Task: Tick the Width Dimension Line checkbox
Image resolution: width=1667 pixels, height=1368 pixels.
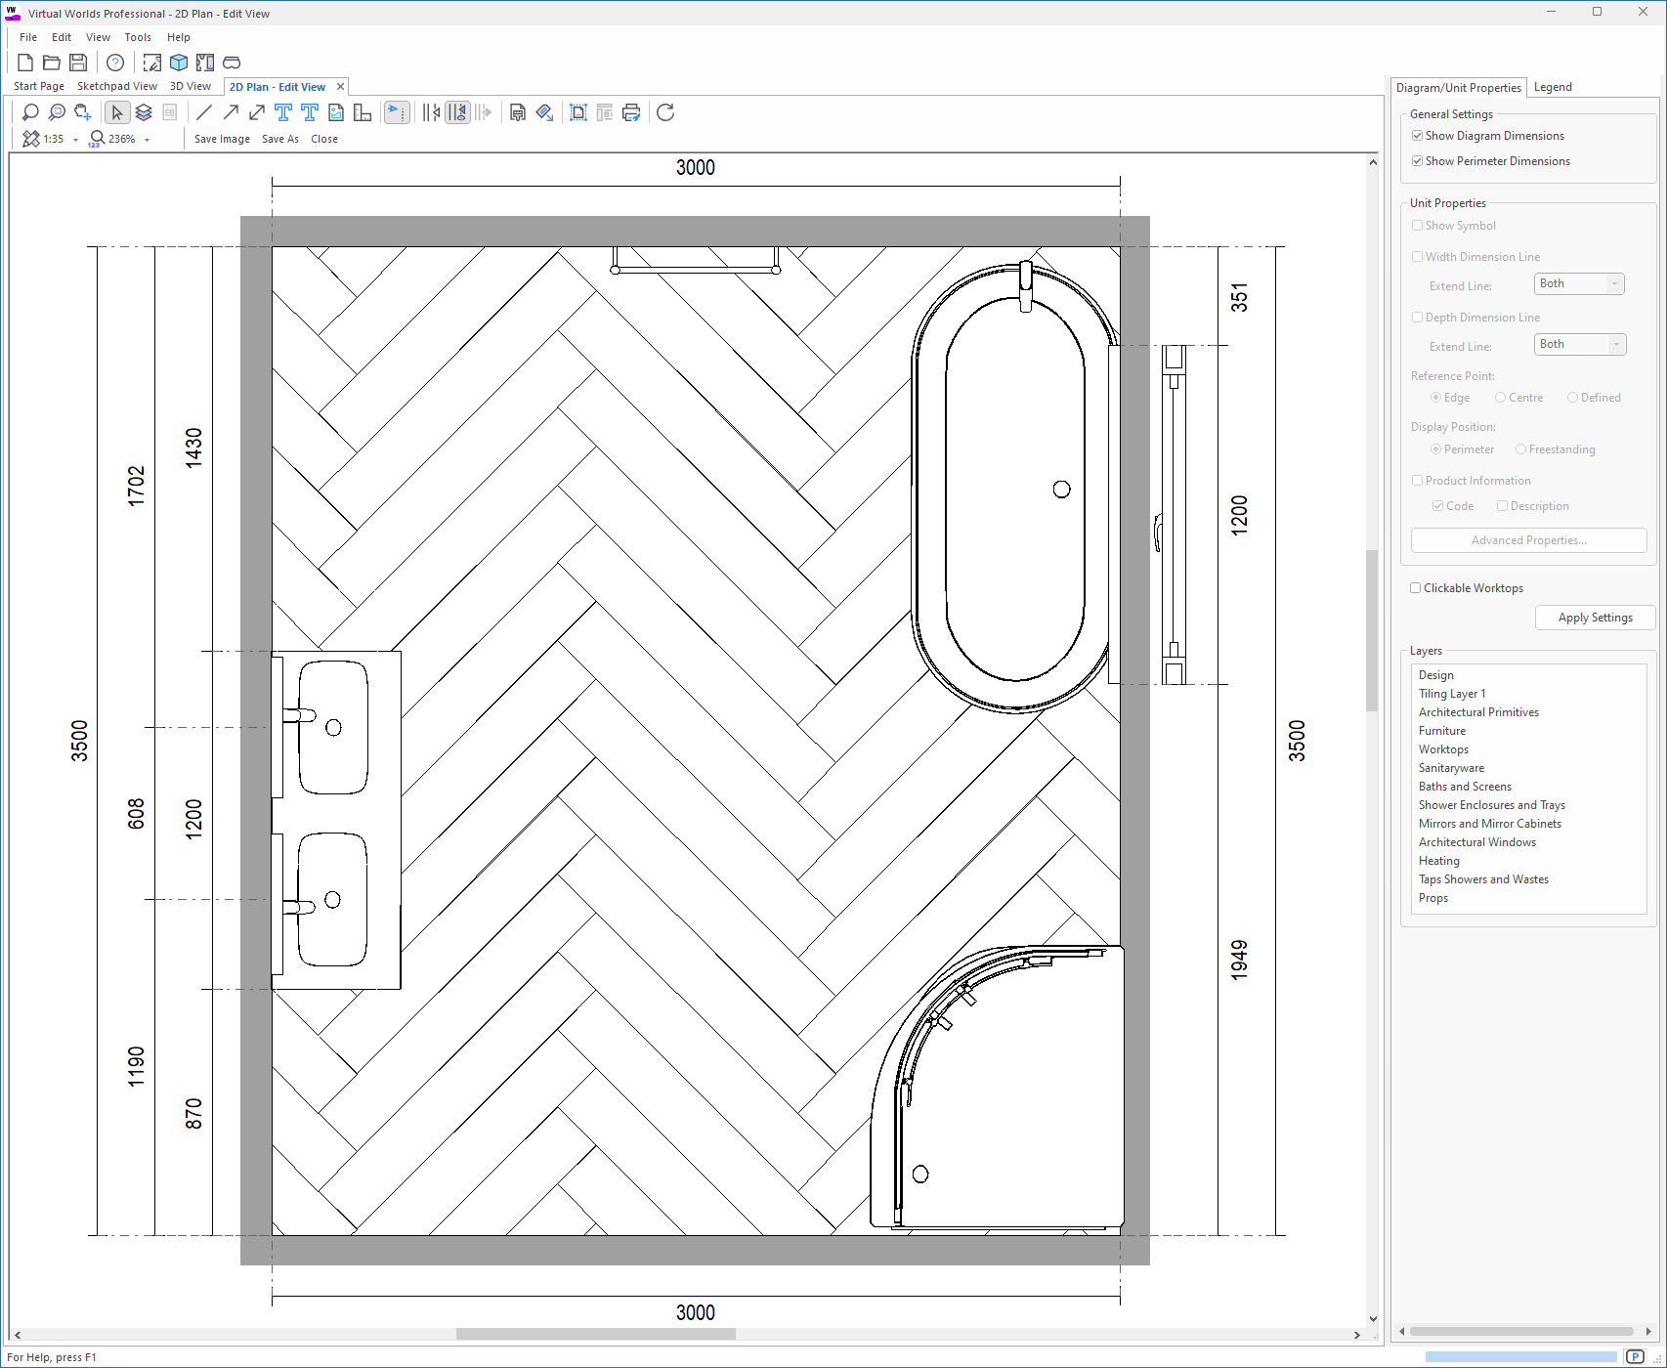Action: [1417, 257]
